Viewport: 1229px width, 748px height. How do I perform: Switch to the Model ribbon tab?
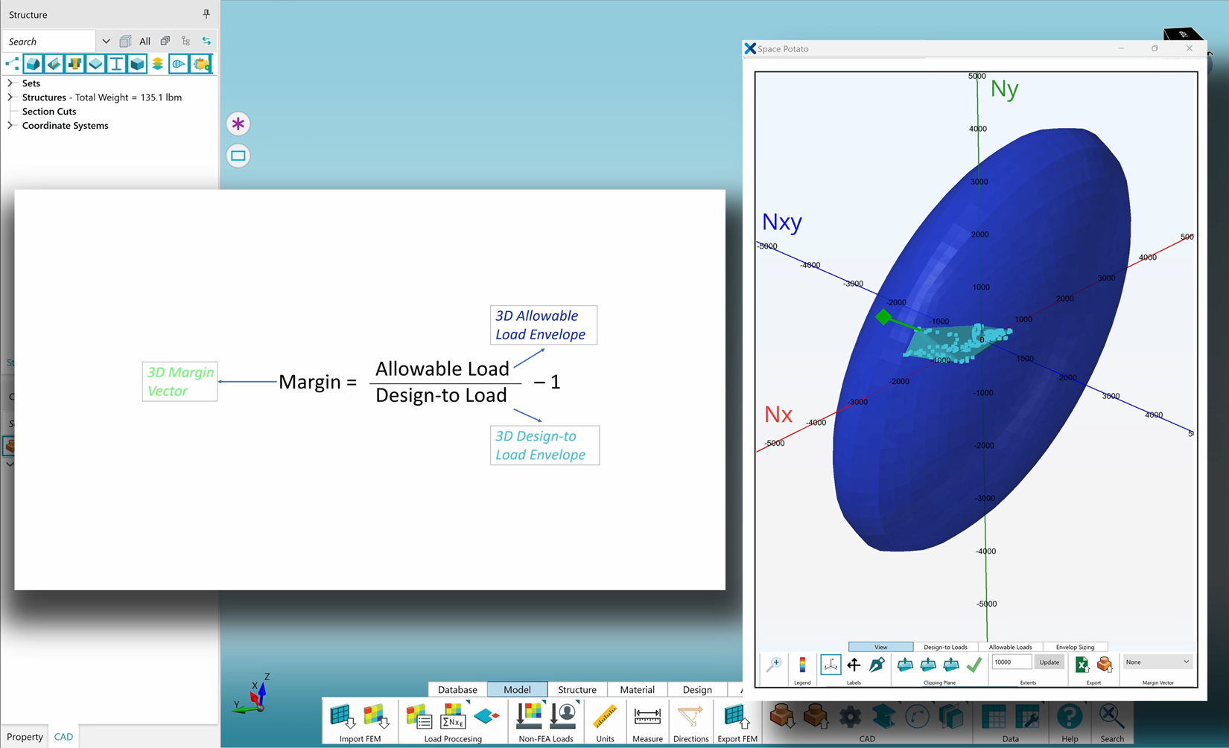tap(517, 690)
